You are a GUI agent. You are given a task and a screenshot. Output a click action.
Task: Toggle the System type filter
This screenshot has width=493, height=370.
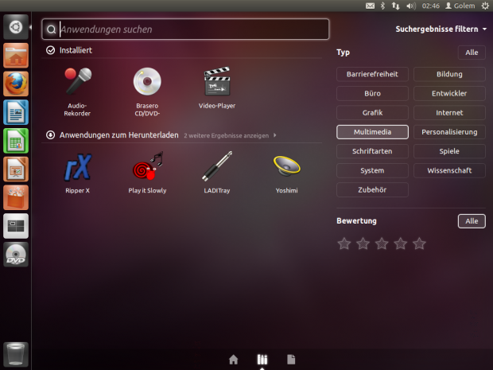372,170
